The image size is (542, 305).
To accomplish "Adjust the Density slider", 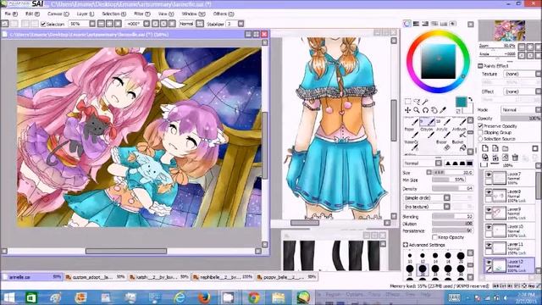I will click(x=452, y=188).
